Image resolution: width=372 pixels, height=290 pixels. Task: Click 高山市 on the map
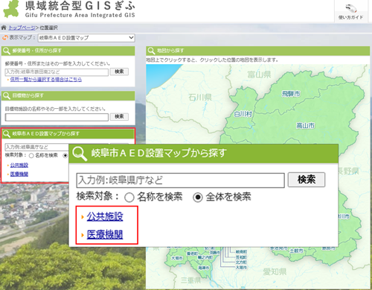pos(306,125)
